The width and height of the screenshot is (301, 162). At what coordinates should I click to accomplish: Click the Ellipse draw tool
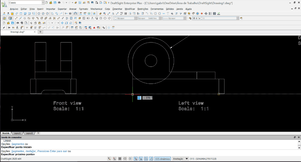[x=46, y=18]
